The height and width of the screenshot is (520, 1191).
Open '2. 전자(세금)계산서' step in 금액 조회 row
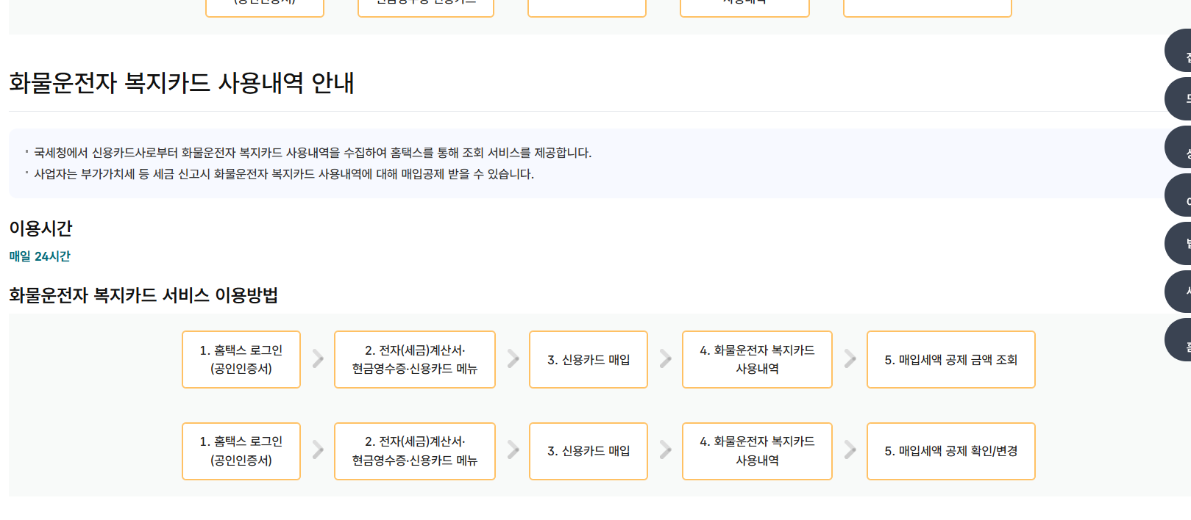(x=415, y=359)
